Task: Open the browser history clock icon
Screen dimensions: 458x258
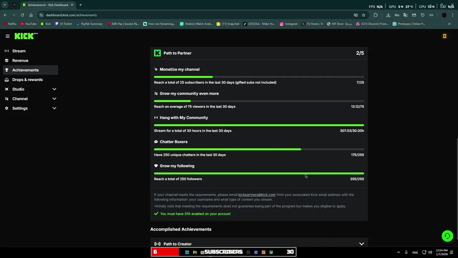Action: [x=423, y=15]
